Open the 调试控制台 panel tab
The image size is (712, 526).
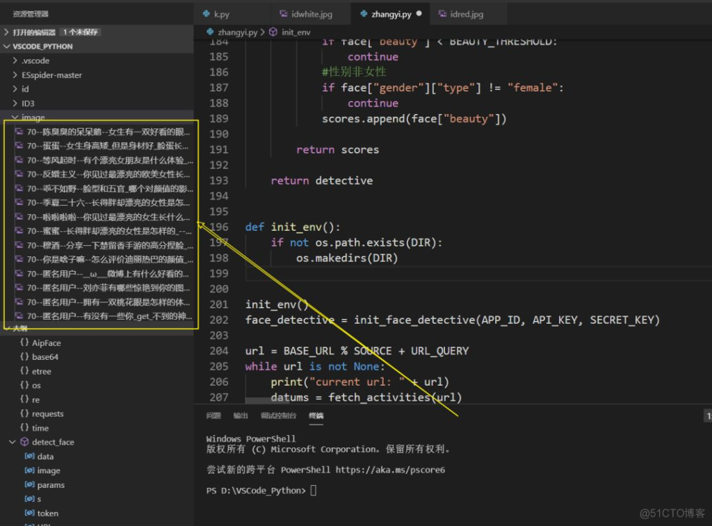point(278,416)
